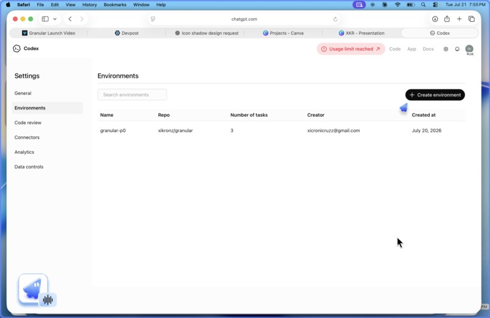
Task: Click the Usage limit reached badge
Action: pos(351,49)
